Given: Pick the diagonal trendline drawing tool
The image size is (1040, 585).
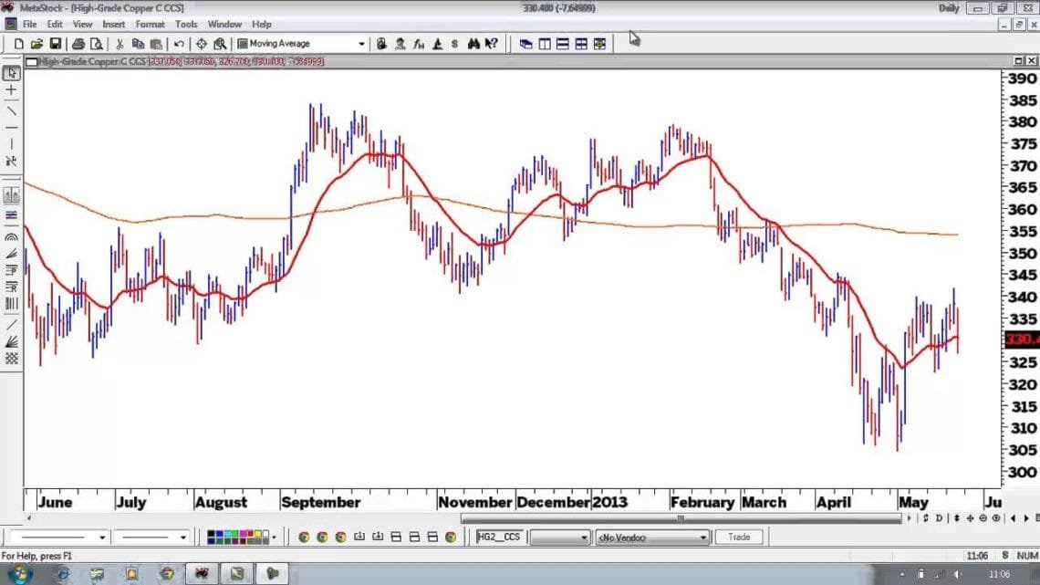Looking at the screenshot, I should (x=11, y=110).
